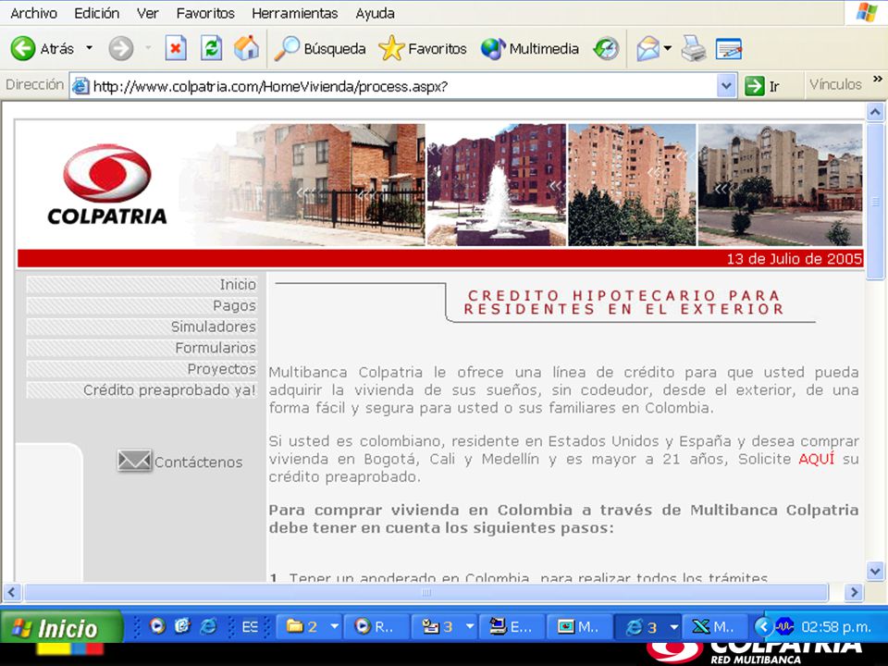This screenshot has height=666, width=888.
Task: Switch to the E... taskbar button
Action: pos(512,627)
